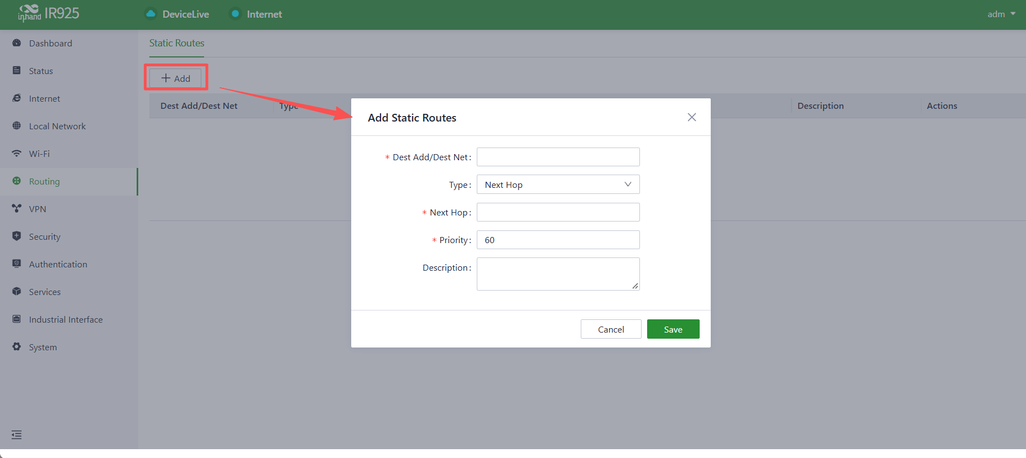Click the Priority field showing 60
Viewport: 1026px width, 458px height.
[x=558, y=240]
